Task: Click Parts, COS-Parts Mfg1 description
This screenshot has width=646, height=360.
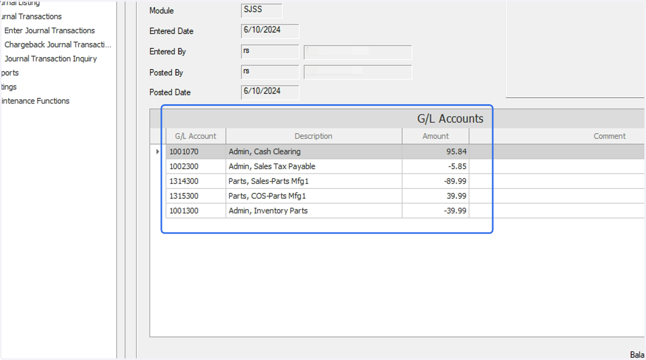Action: [314, 196]
